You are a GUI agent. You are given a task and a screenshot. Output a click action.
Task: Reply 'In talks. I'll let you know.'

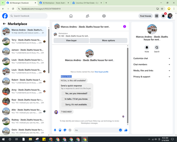click(x=76, y=99)
